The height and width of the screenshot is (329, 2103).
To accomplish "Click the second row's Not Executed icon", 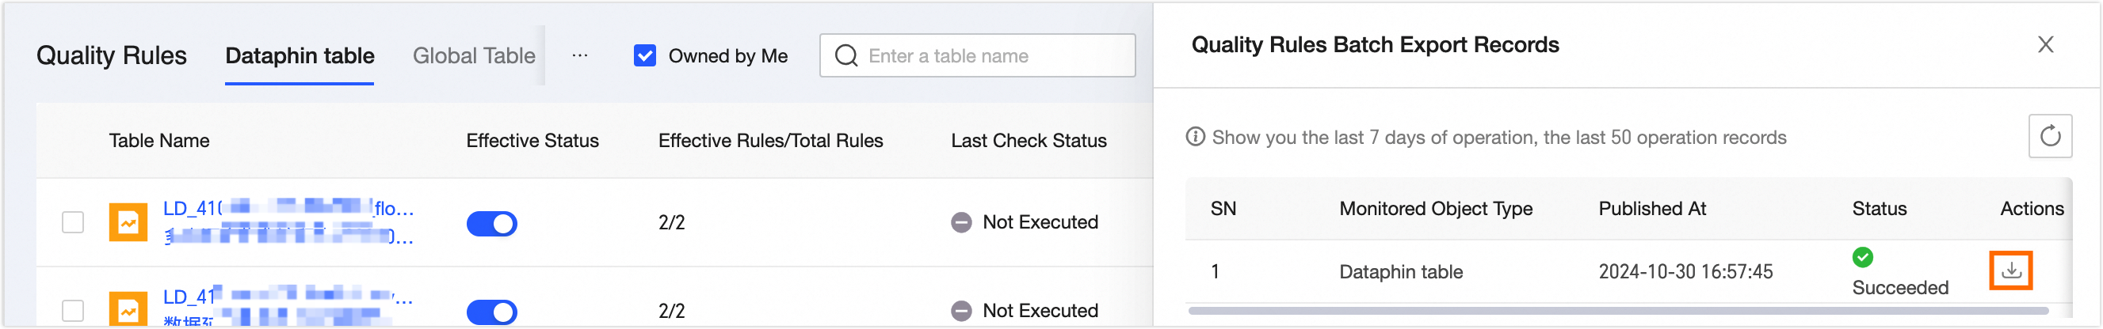I will 962,311.
